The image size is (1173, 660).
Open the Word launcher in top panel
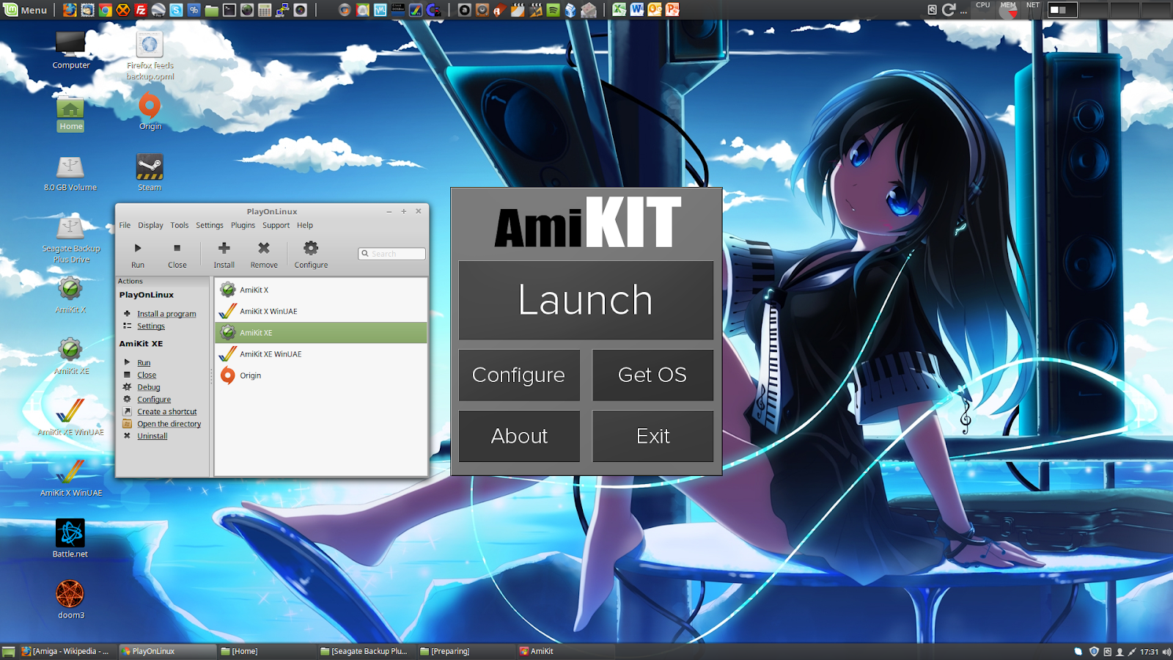637,10
